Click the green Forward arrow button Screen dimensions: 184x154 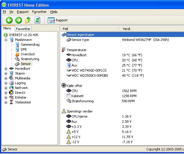(x=19, y=20)
